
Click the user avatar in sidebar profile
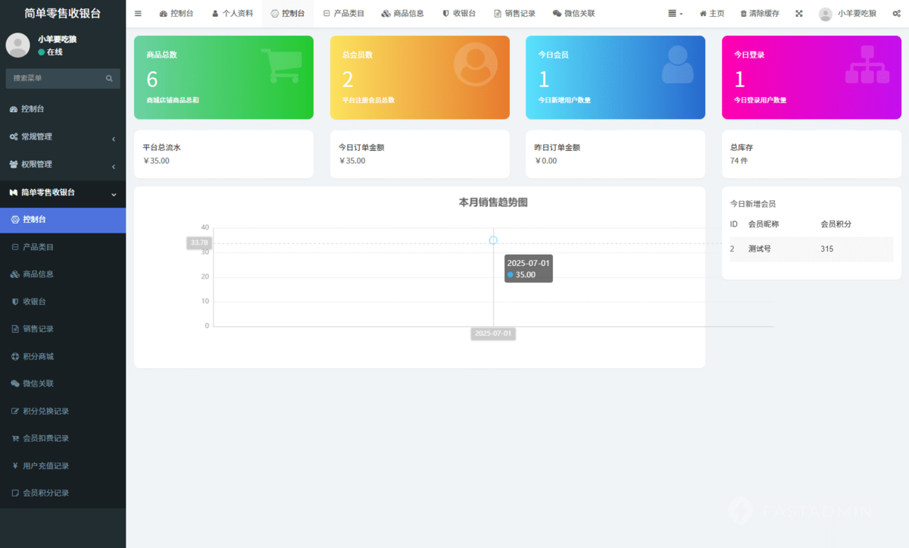pyautogui.click(x=17, y=45)
